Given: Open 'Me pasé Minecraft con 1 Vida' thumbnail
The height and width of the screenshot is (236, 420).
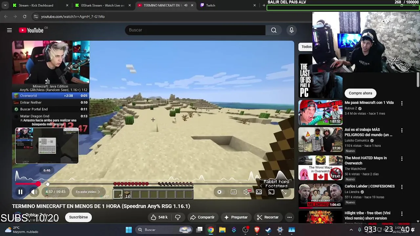Looking at the screenshot, I should (x=321, y=113).
